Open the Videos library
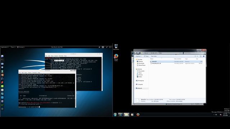Screen dimensions: 230x129 [139, 77]
